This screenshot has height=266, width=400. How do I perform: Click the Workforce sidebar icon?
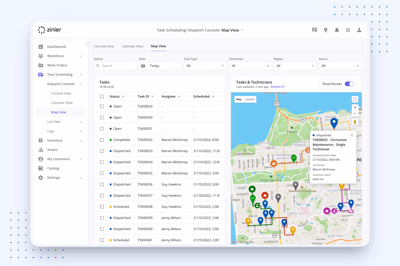(x=41, y=56)
